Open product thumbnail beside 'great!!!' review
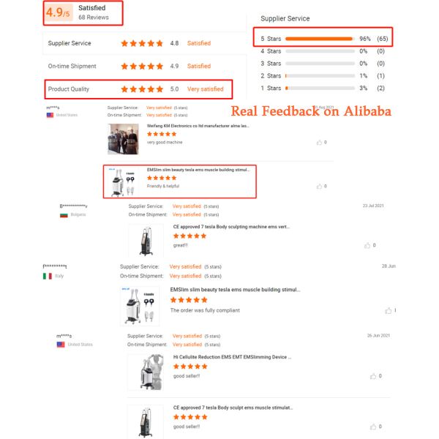Viewport: 439px width, 439px height. pyautogui.click(x=141, y=241)
